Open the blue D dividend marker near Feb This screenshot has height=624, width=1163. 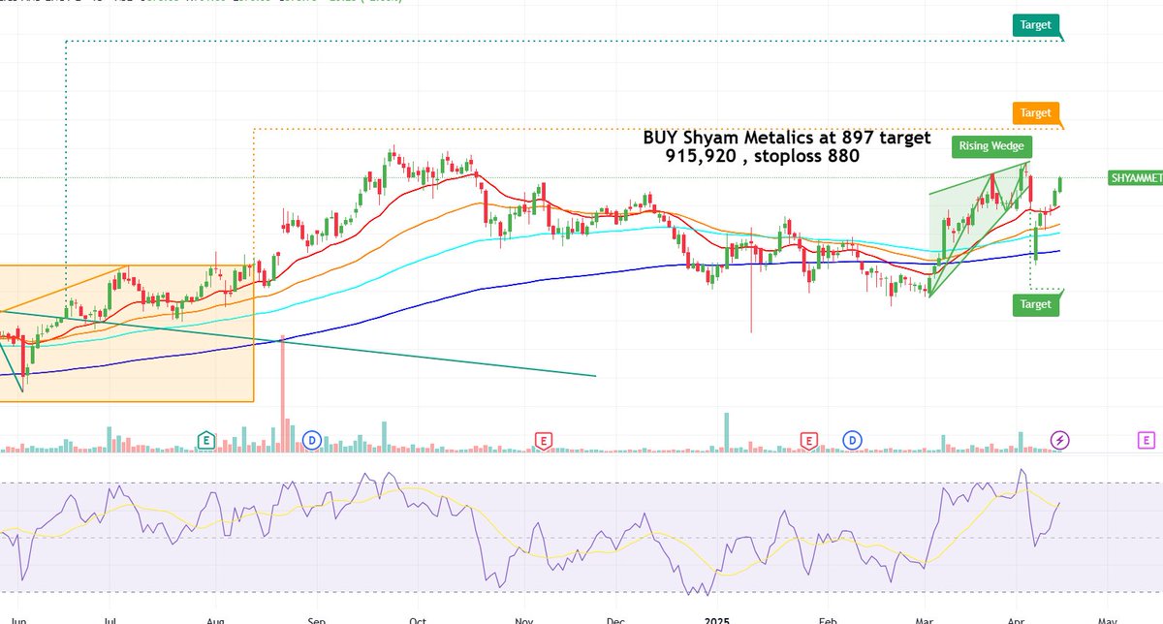coord(853,441)
